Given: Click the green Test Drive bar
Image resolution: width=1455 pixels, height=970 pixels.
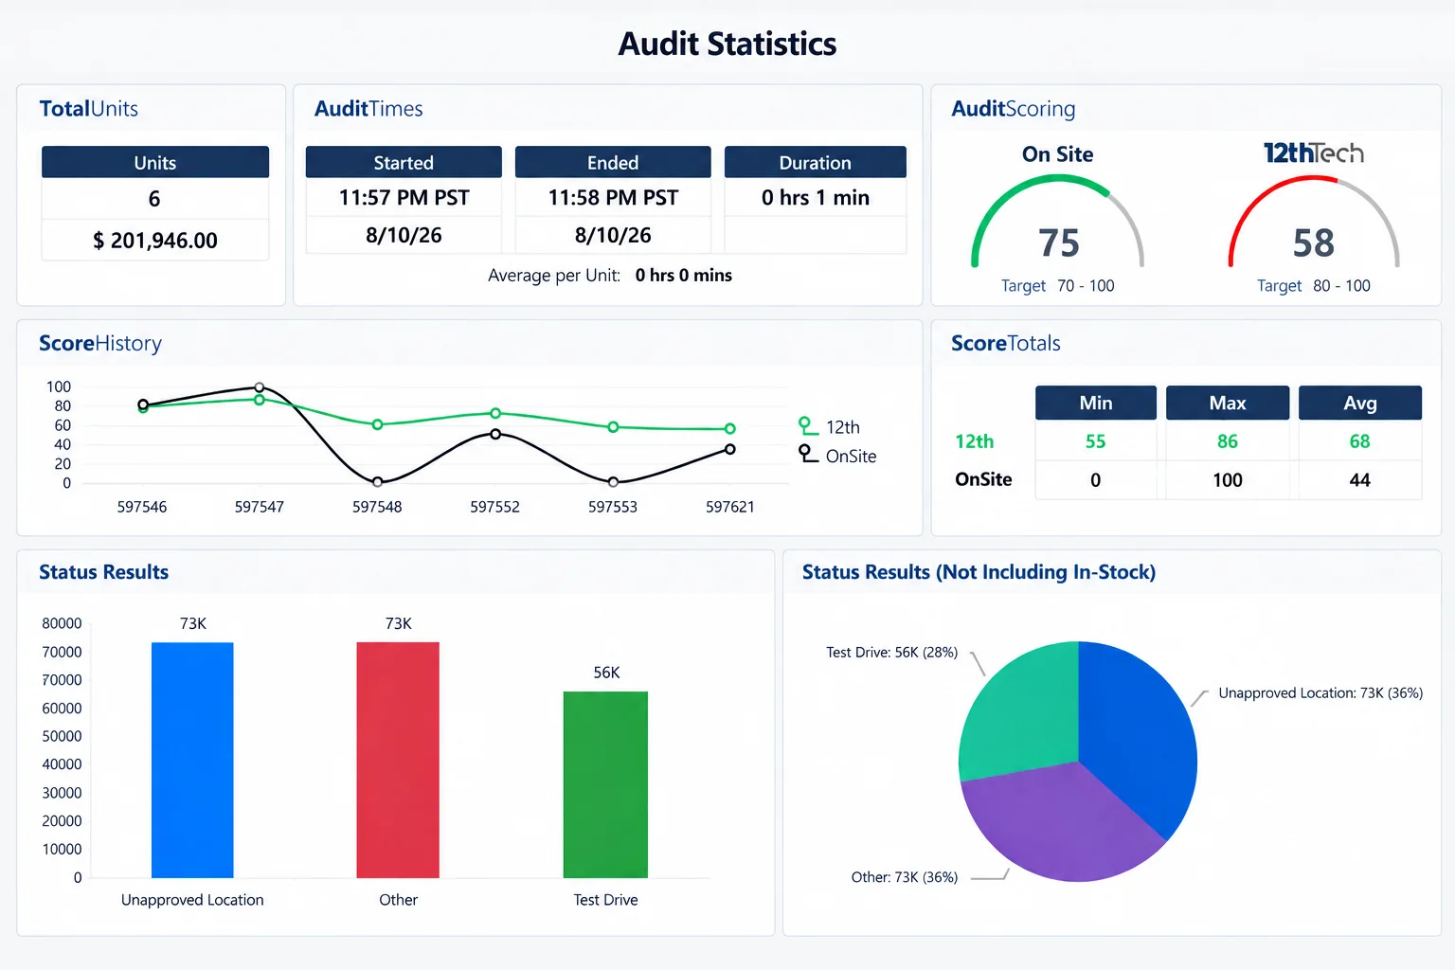Looking at the screenshot, I should click(605, 784).
